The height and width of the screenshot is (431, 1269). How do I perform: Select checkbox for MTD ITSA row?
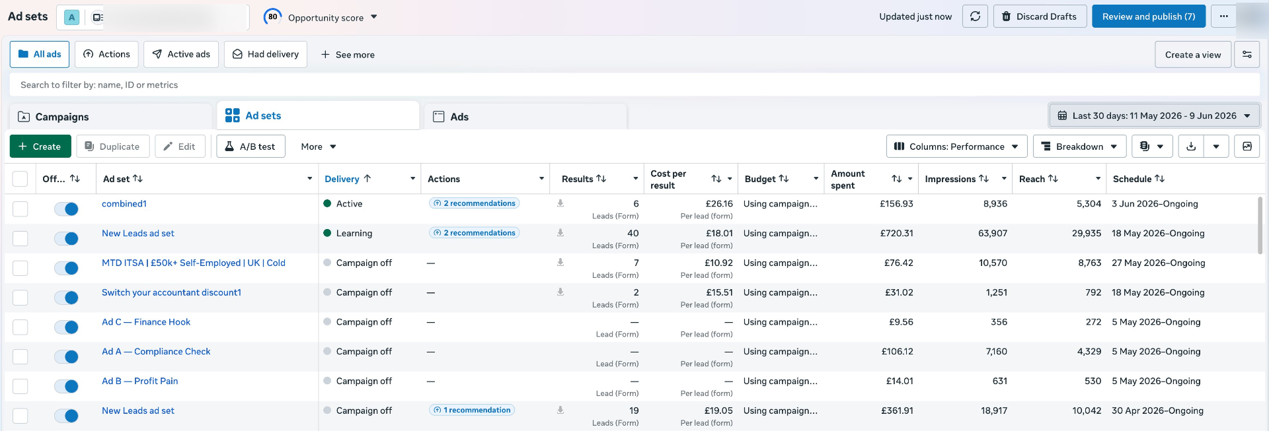click(x=20, y=268)
